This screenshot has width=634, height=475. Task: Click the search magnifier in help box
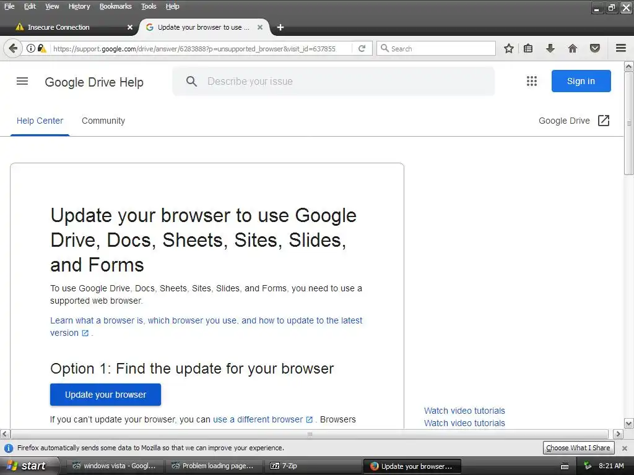pos(192,81)
